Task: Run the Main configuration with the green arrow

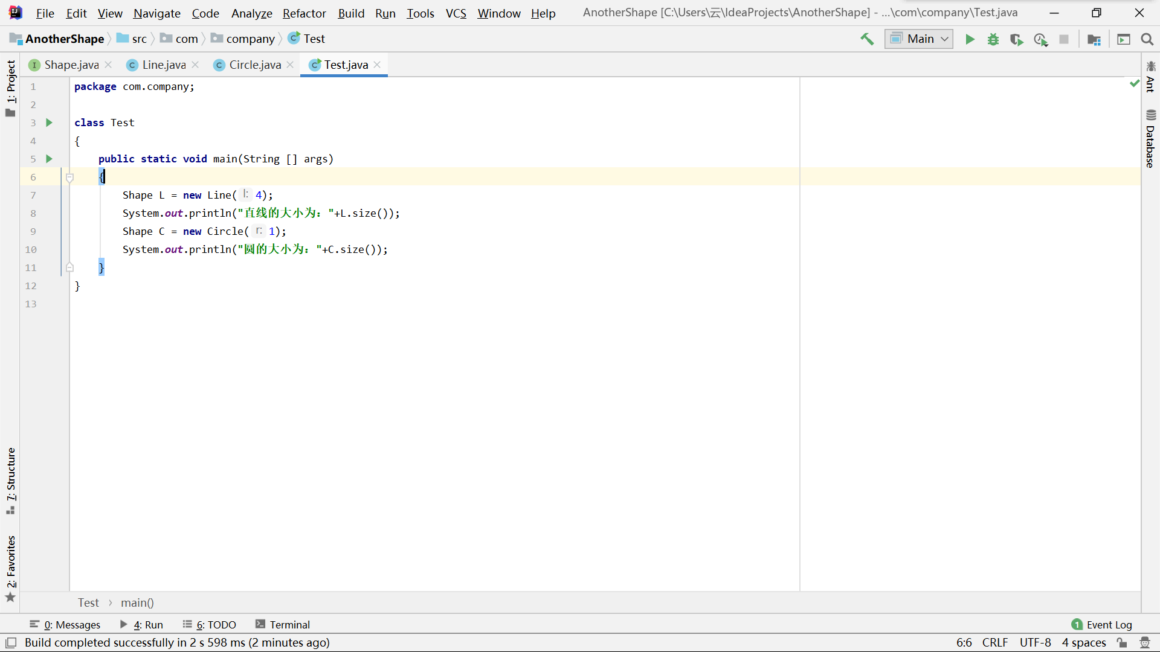Action: [x=970, y=39]
